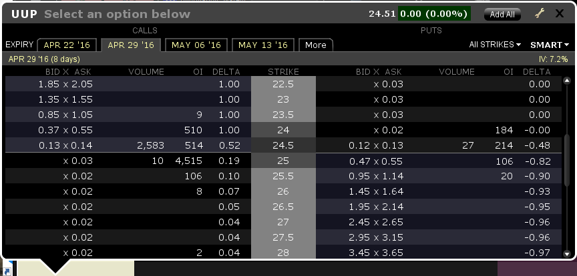The height and width of the screenshot is (276, 577).
Task: Click put open interest 214
Action: [504, 145]
